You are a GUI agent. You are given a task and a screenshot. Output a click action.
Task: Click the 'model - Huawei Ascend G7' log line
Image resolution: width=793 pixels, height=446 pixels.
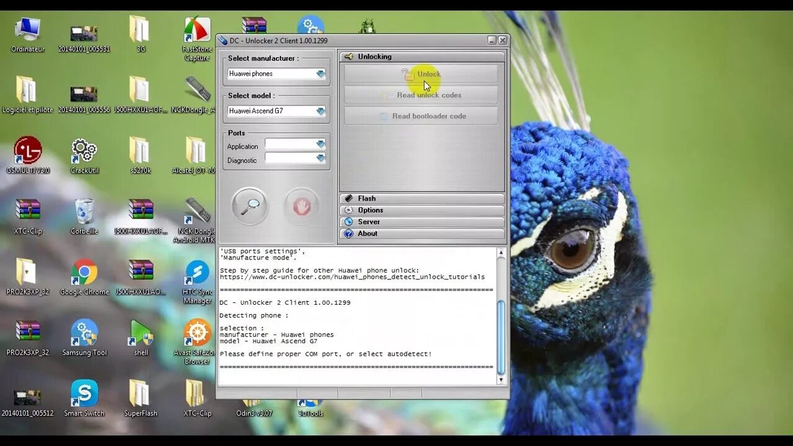[x=268, y=341]
